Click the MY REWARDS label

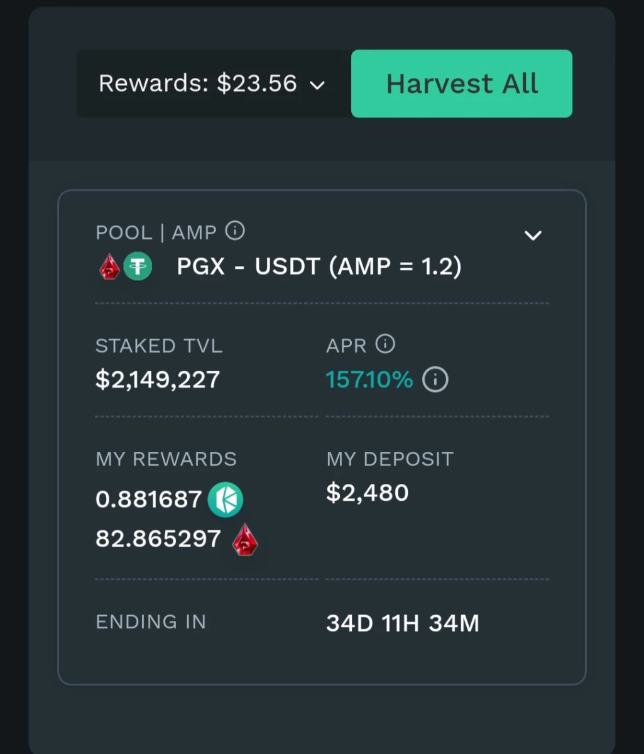pyautogui.click(x=166, y=459)
